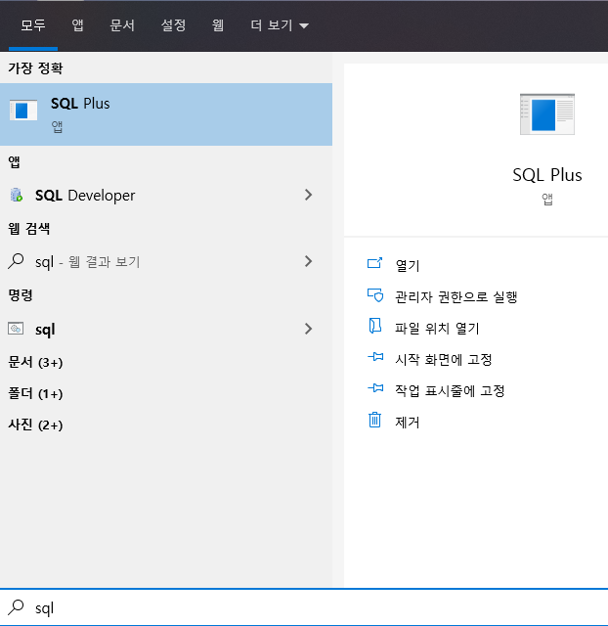Viewport: 608px width, 626px height.
Task: Expand the sql web result chevron
Action: click(x=308, y=261)
